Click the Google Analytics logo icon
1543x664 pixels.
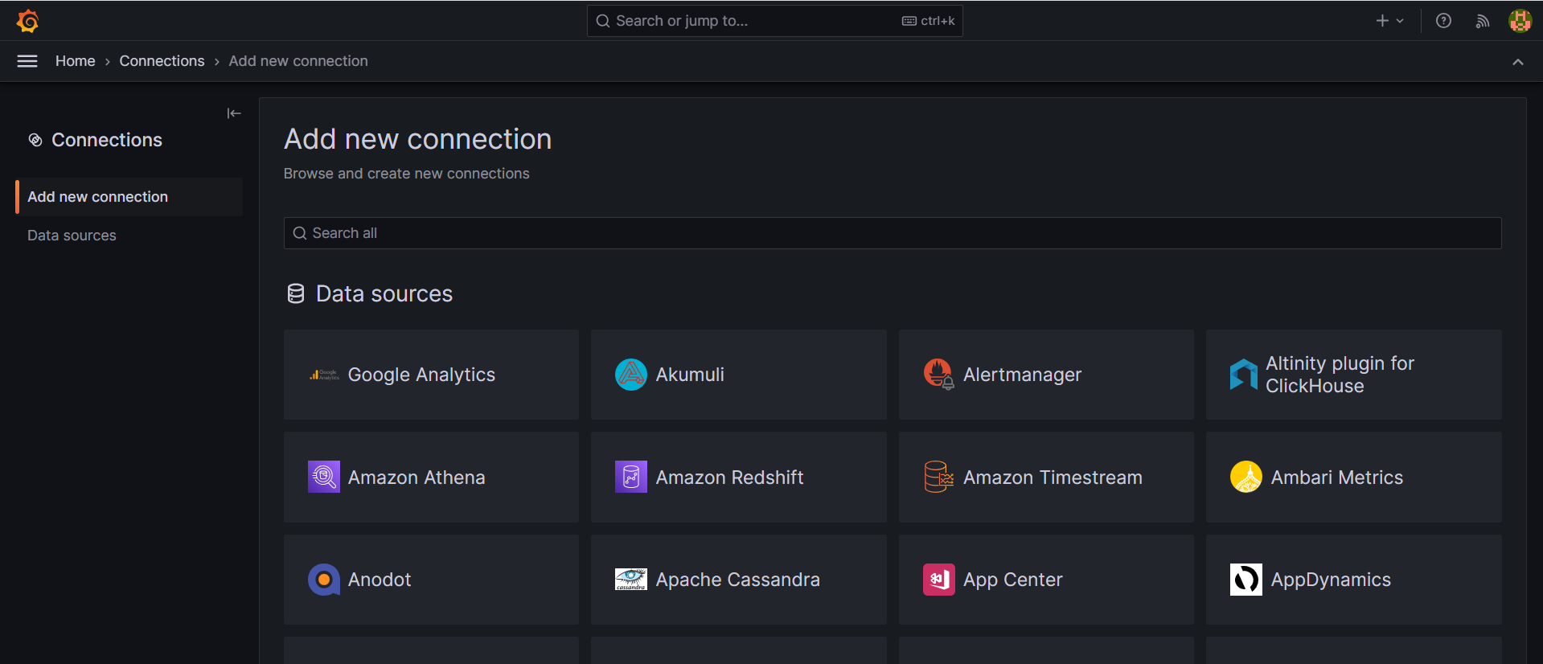coord(324,375)
